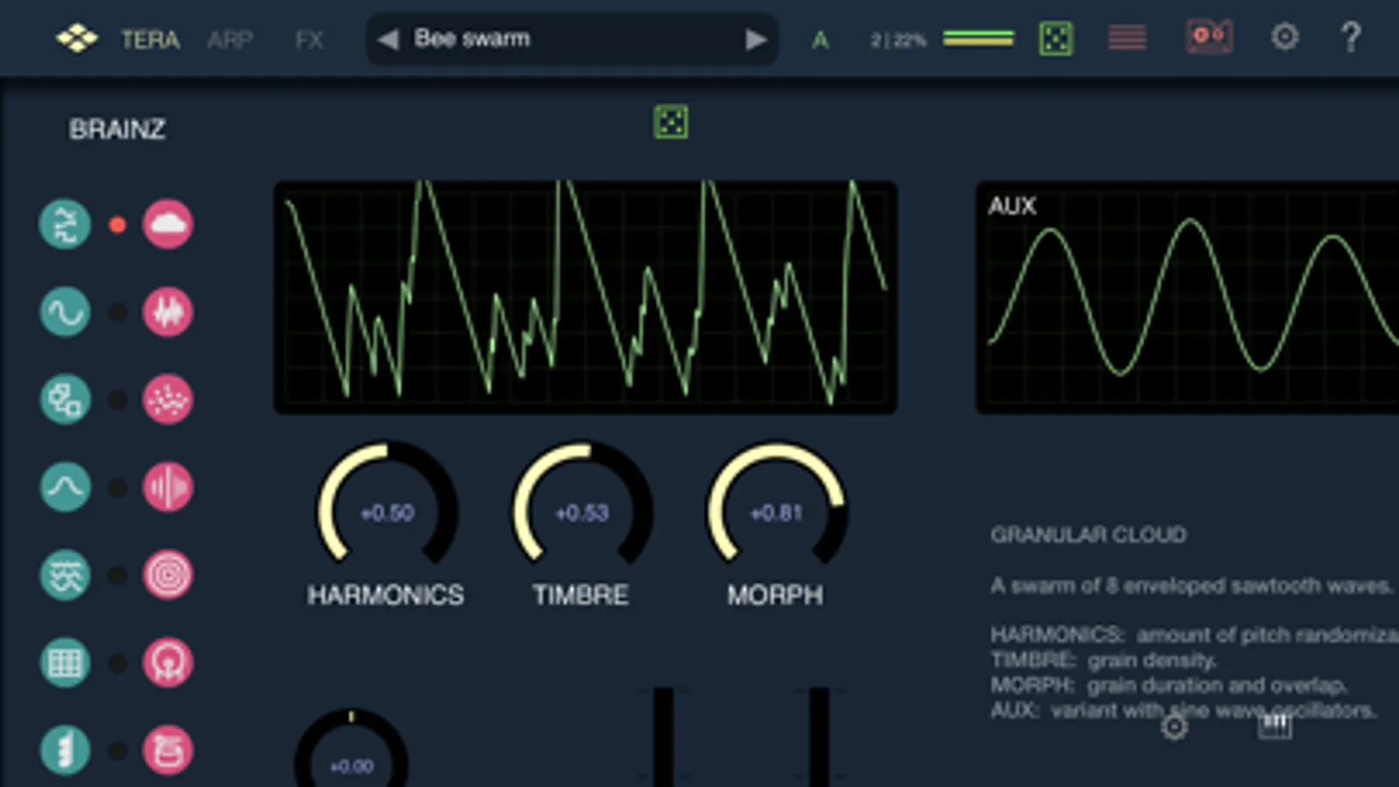
Task: Open the FX tab
Action: pos(309,39)
